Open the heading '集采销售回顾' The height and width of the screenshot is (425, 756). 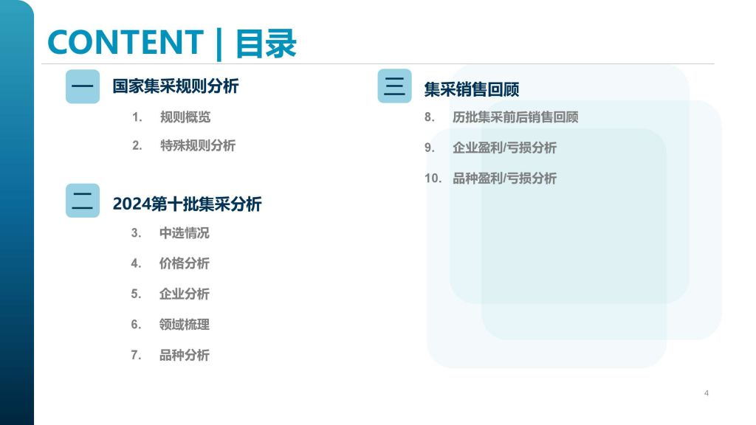pos(471,89)
